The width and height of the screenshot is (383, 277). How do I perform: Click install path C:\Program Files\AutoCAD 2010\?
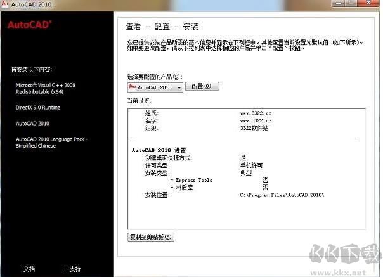pyautogui.click(x=282, y=195)
